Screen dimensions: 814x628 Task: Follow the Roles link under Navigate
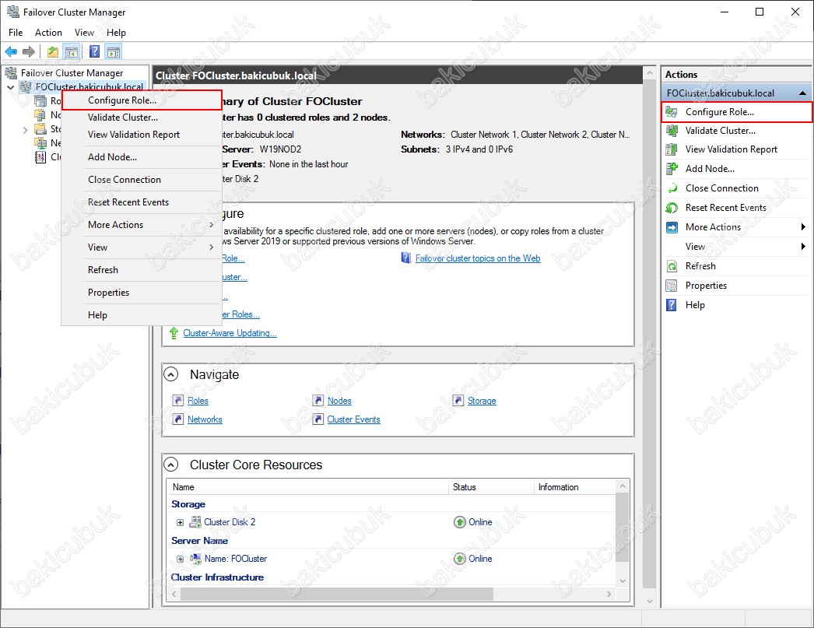[198, 401]
